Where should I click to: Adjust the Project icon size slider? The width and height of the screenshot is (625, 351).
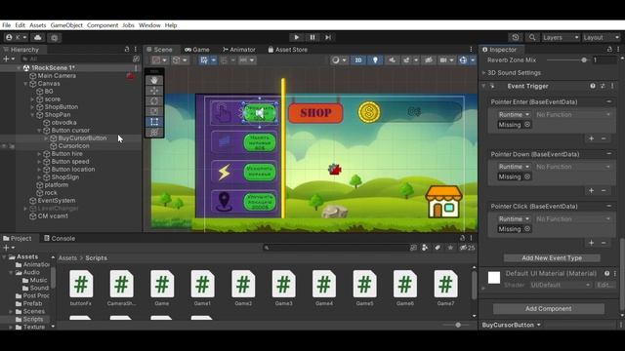point(458,325)
